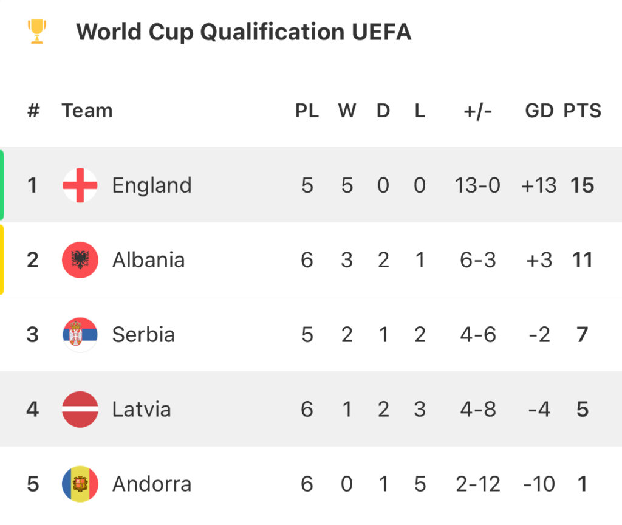
Task: Select the Latvia flag icon
Action: click(x=80, y=410)
